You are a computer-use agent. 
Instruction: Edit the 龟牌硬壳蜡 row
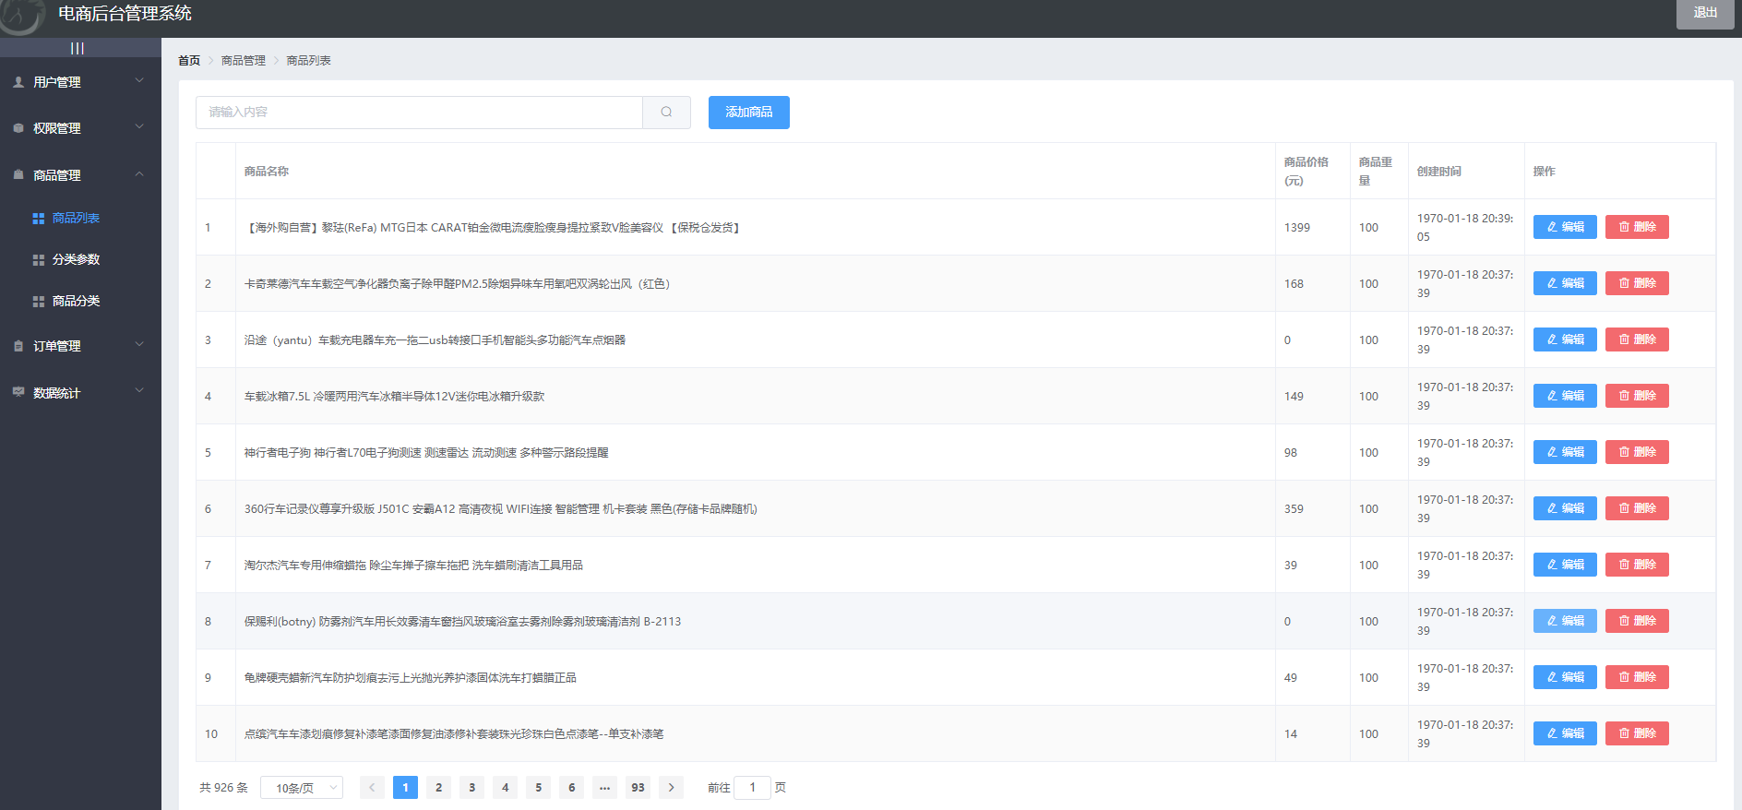pos(1565,677)
